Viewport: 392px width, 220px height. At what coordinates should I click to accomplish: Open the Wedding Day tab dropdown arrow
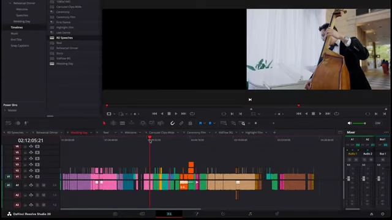click(x=91, y=133)
